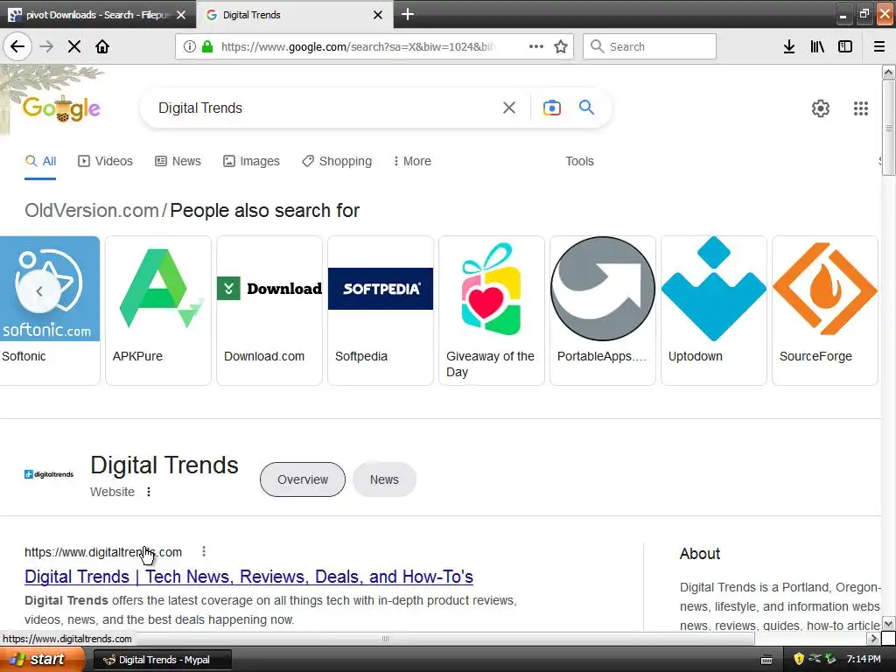
Task: Close the Digital Trends tab
Action: click(x=378, y=15)
